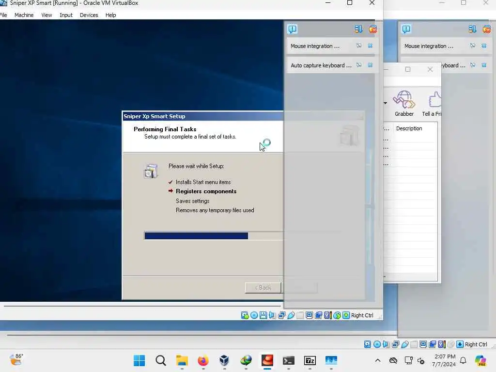Open Windows taskbar Search
496x372 pixels.
click(161, 360)
